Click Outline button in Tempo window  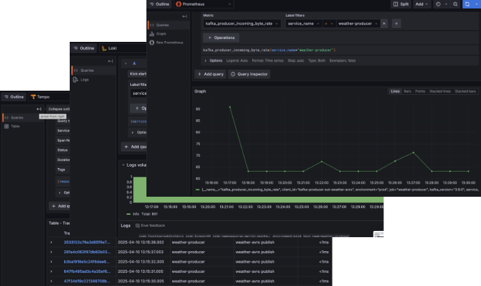[x=14, y=97]
